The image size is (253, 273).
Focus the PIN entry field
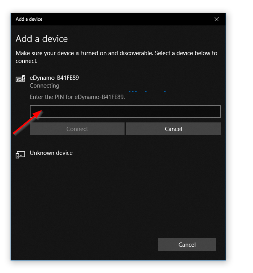point(125,111)
